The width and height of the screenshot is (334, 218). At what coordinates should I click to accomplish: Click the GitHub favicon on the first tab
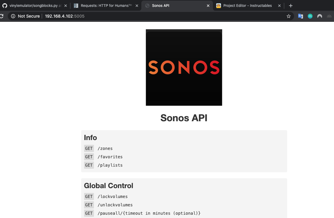click(x=5, y=5)
